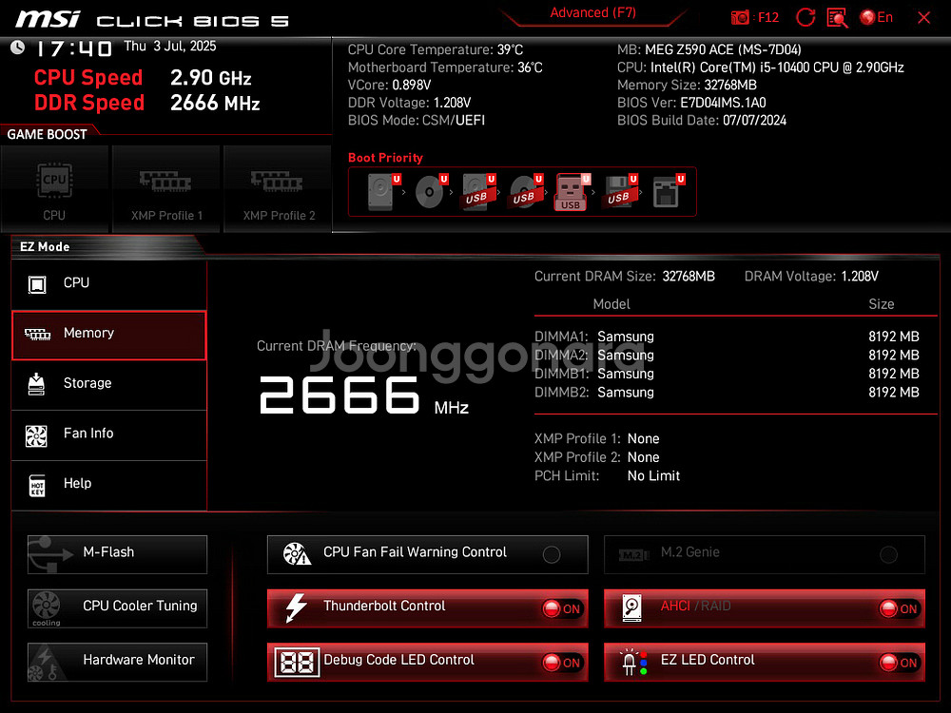951x713 pixels.
Task: Click the 17:40 system time
Action: pos(73,48)
